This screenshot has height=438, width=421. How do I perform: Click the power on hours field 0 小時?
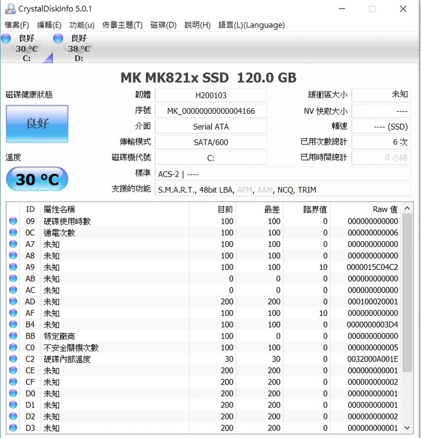point(381,158)
